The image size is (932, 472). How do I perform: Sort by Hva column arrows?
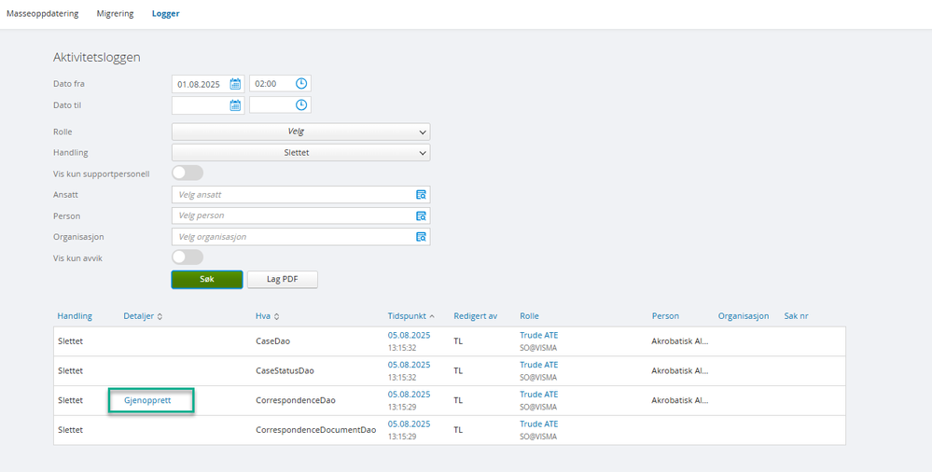tap(276, 317)
